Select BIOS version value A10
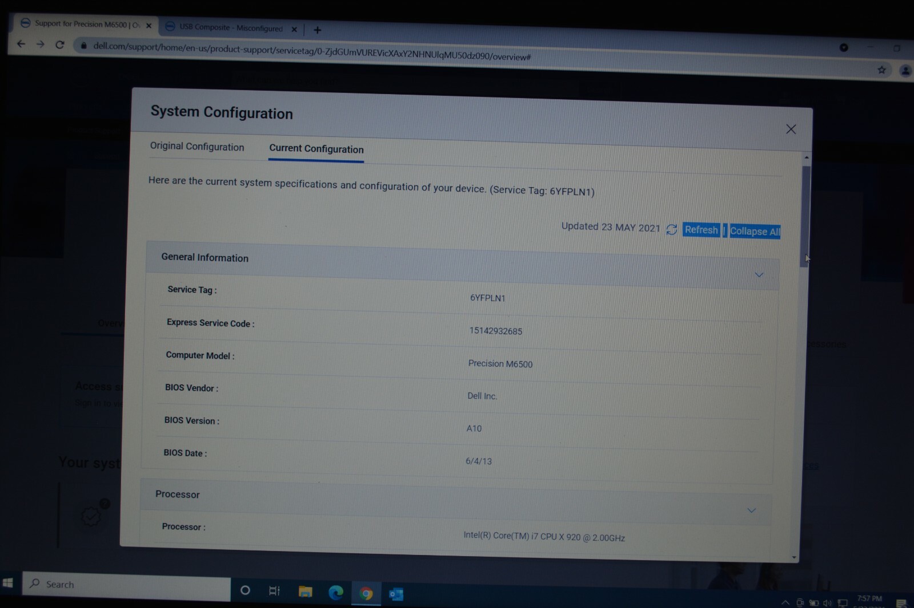 [x=474, y=428]
